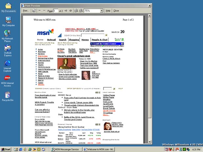
Task: Select My Computer desktop icon
Action: coord(9,22)
